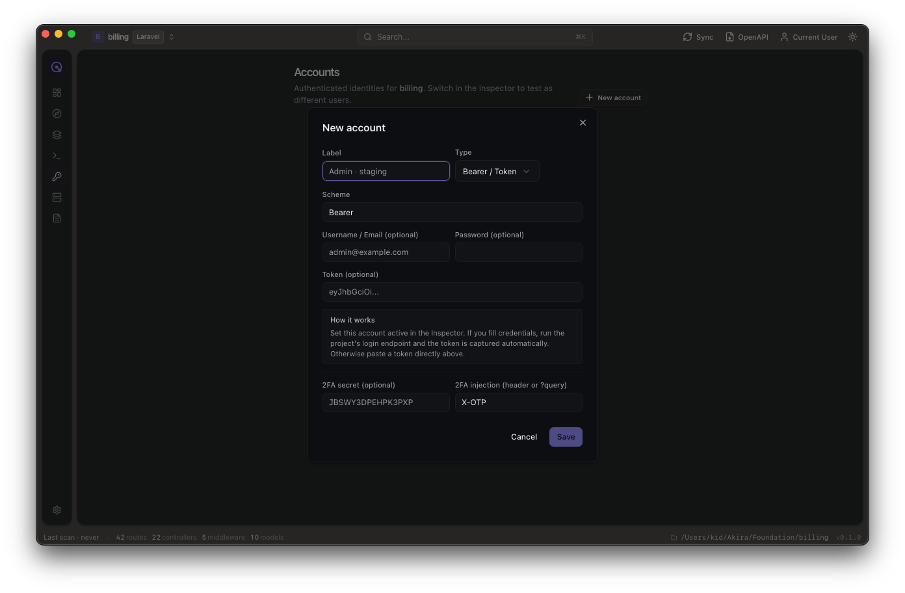The image size is (905, 593).
Task: Click the ⌘K shortcut hint in search
Action: click(x=581, y=37)
